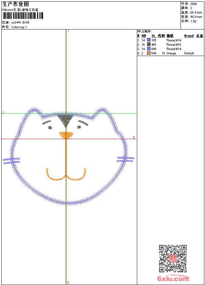Click the blue swatch in stop row 3
This screenshot has width=205, height=285.
click(x=149, y=49)
